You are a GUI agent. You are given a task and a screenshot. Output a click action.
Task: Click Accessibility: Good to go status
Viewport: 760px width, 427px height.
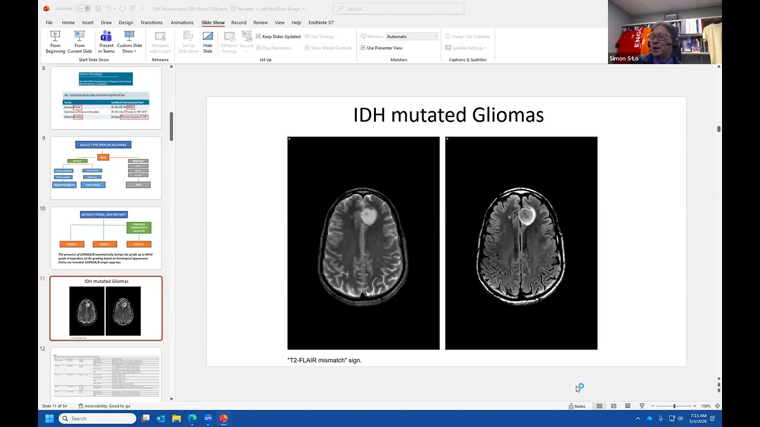tap(104, 406)
